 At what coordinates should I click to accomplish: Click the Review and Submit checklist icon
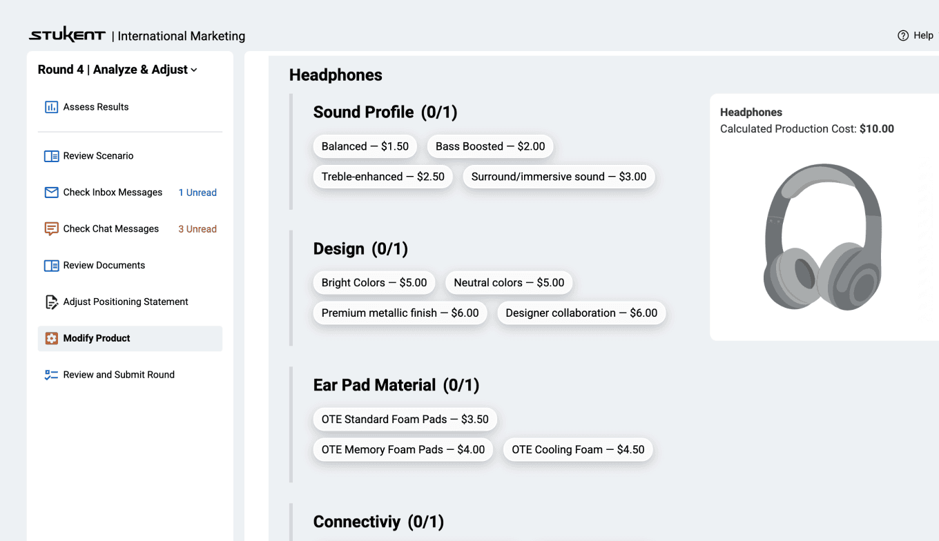tap(51, 375)
